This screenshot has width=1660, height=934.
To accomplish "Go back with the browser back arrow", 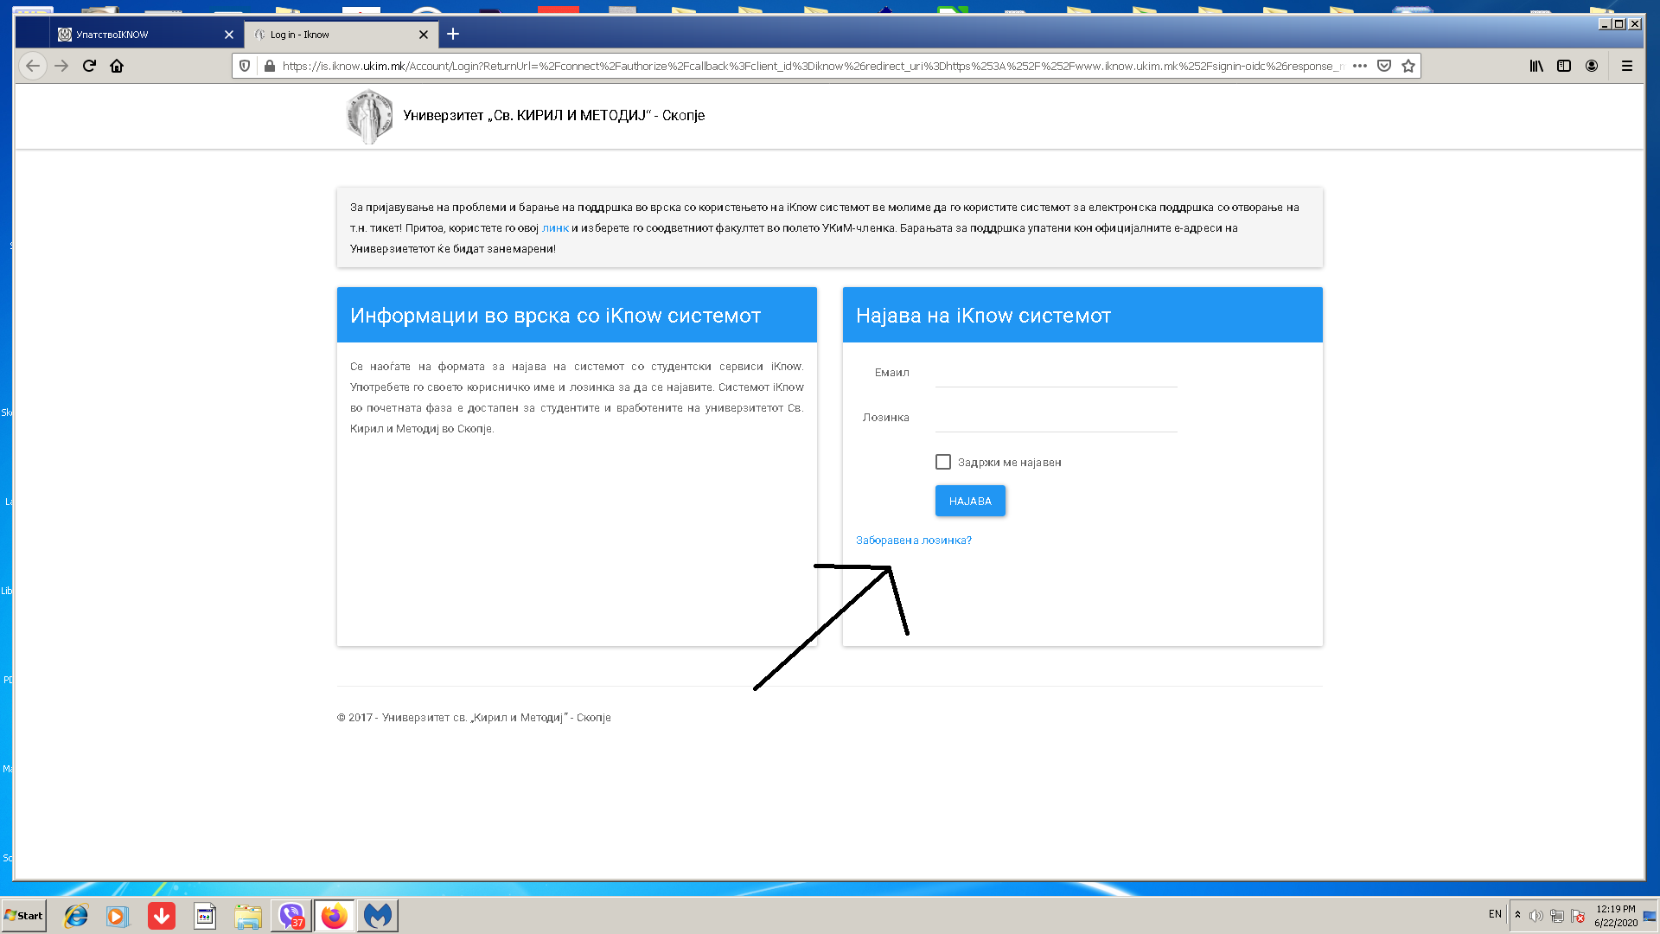I will coord(33,66).
